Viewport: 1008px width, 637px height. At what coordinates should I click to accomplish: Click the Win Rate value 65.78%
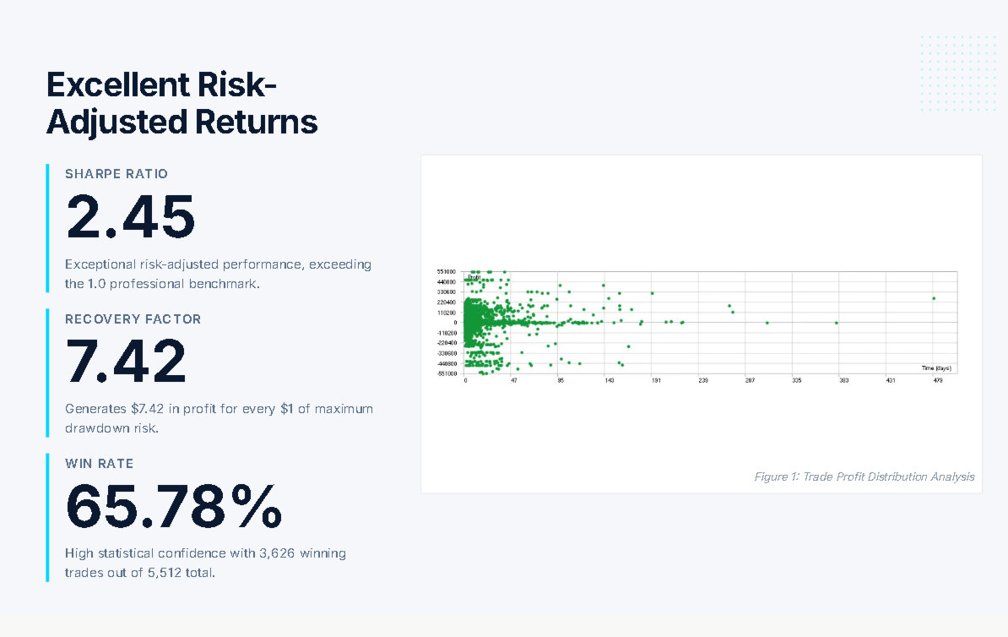coord(174,506)
